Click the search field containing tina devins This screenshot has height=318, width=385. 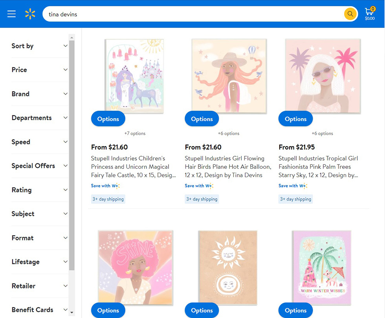coord(192,14)
